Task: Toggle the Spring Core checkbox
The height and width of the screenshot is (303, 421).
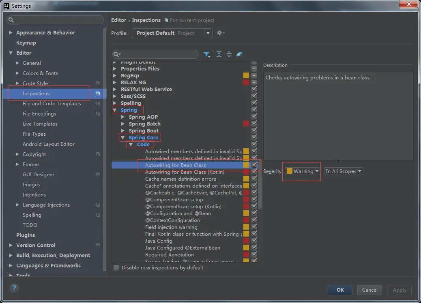Action: [x=254, y=137]
